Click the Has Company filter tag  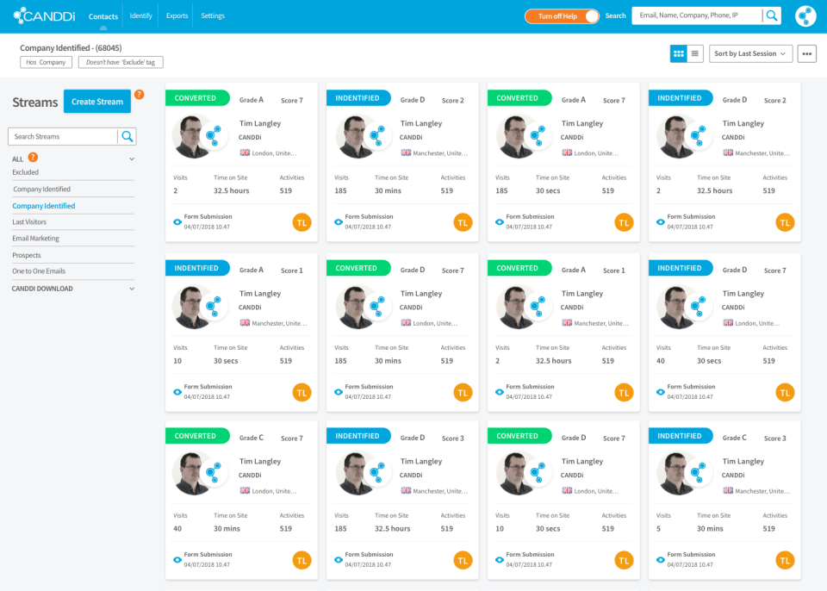tap(46, 62)
